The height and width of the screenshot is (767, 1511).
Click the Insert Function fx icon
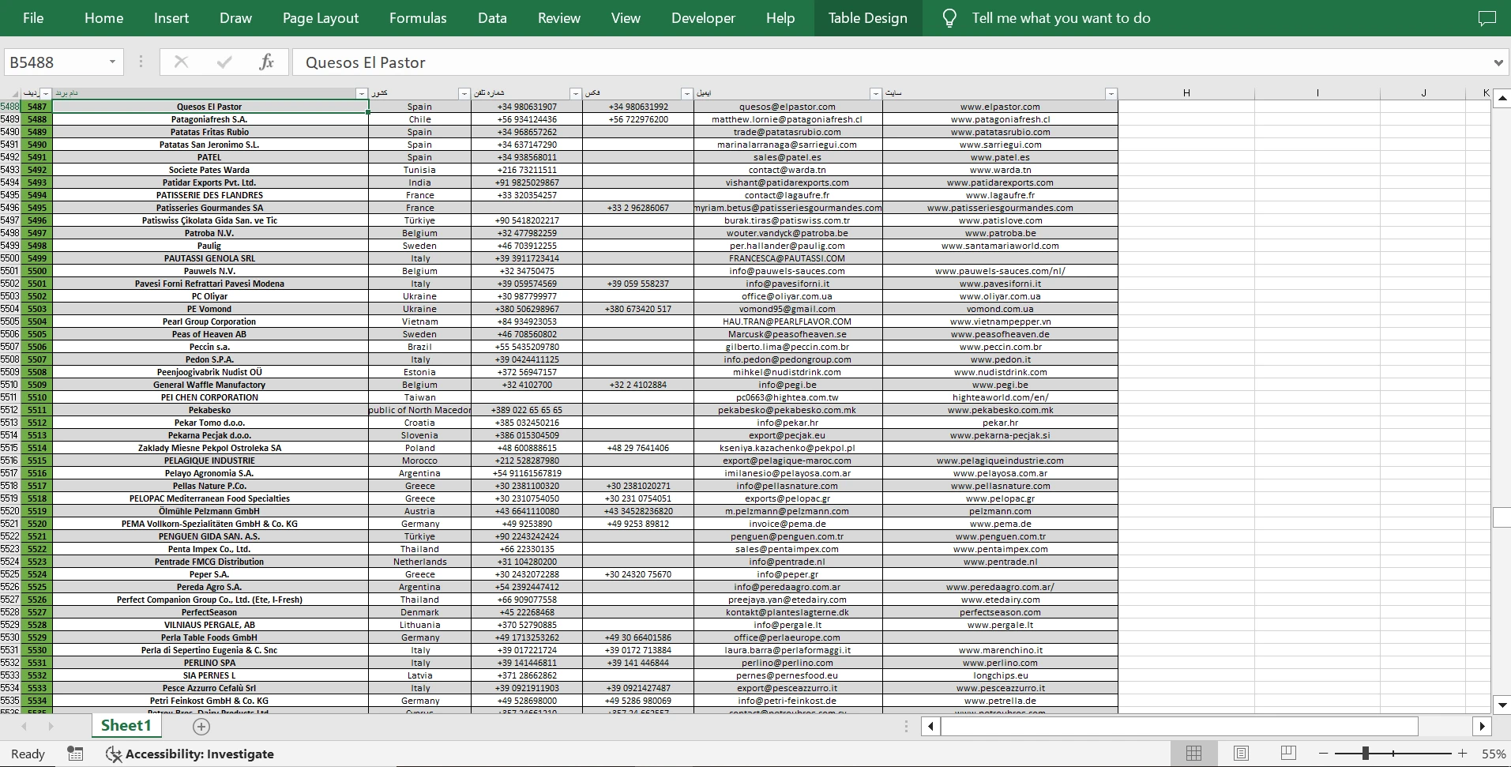tap(266, 62)
